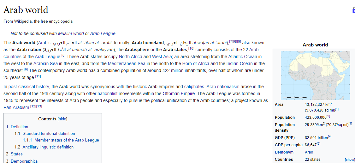This screenshot has height=163, width=355.
Task: Follow the caliphates link
Action: 194,87
